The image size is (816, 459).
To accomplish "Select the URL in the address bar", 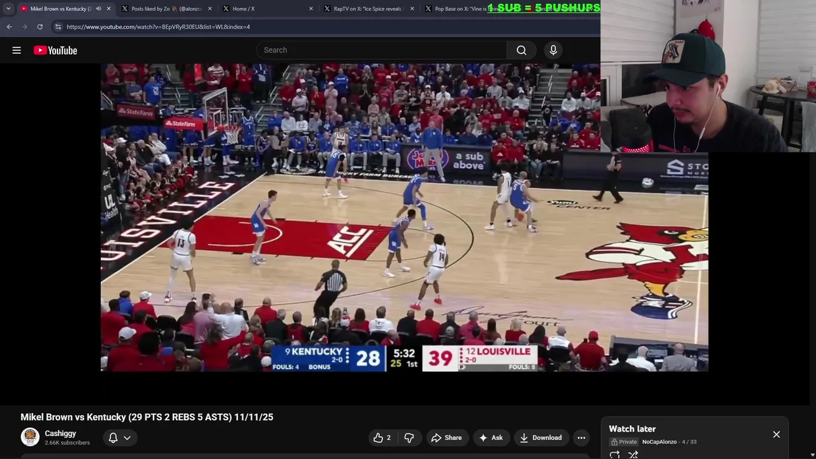I will (x=158, y=27).
